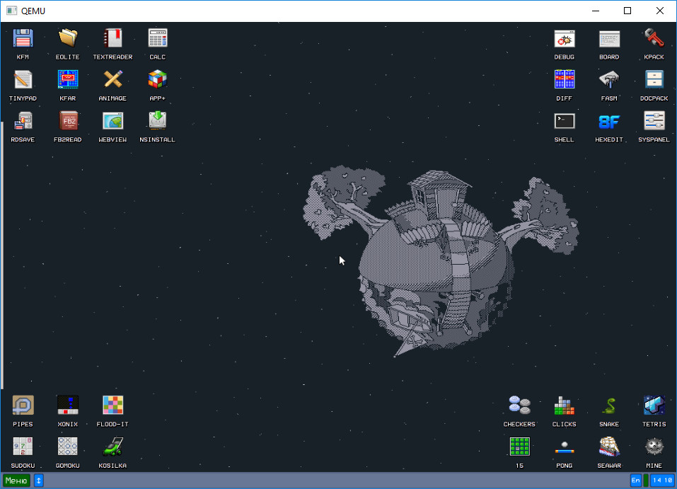Open the DEBUG bug icon

pyautogui.click(x=565, y=38)
